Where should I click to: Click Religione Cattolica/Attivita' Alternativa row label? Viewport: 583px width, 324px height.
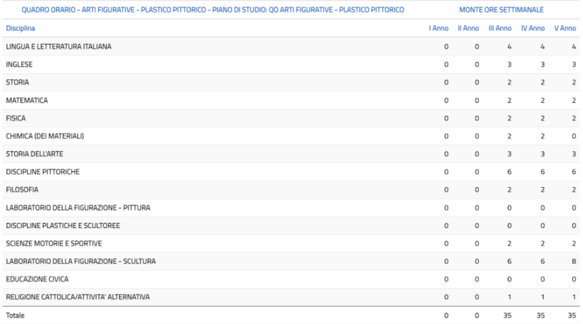tap(77, 297)
